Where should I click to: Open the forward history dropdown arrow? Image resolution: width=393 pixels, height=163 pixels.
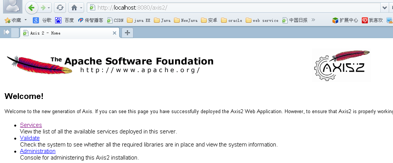[x=49, y=8]
